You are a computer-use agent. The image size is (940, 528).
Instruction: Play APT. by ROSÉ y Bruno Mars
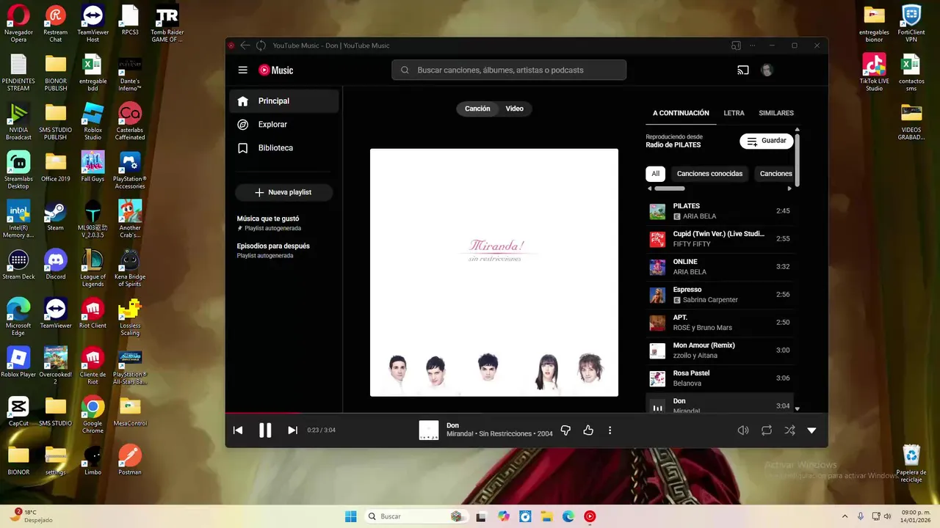(720, 323)
